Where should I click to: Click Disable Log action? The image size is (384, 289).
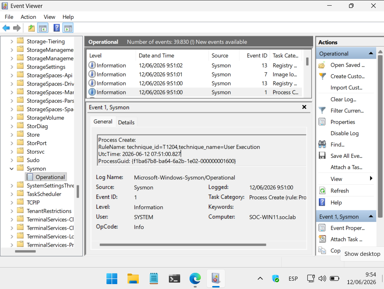pos(345,133)
